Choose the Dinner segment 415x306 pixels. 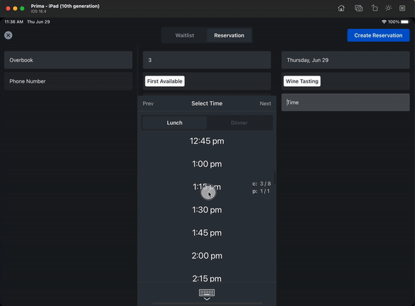pos(239,123)
